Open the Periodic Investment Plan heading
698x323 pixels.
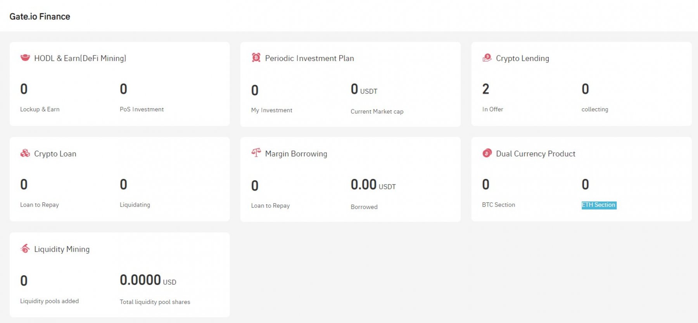309,58
